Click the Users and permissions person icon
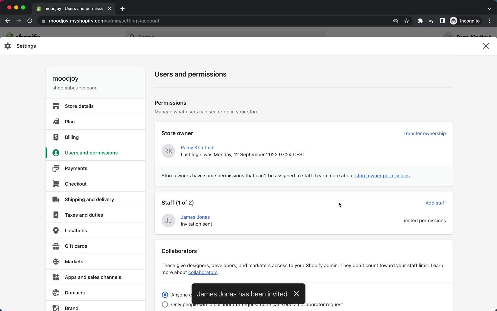 56,153
